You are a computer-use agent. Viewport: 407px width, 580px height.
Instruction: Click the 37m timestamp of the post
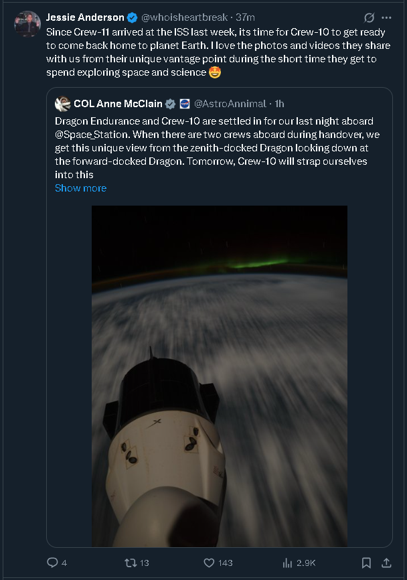(x=245, y=17)
